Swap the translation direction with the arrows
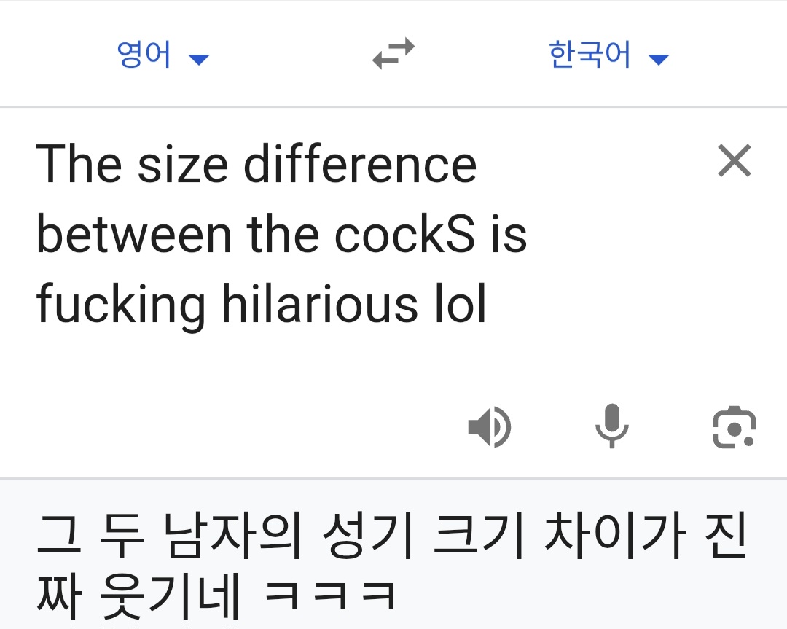The height and width of the screenshot is (629, 787). [x=392, y=55]
